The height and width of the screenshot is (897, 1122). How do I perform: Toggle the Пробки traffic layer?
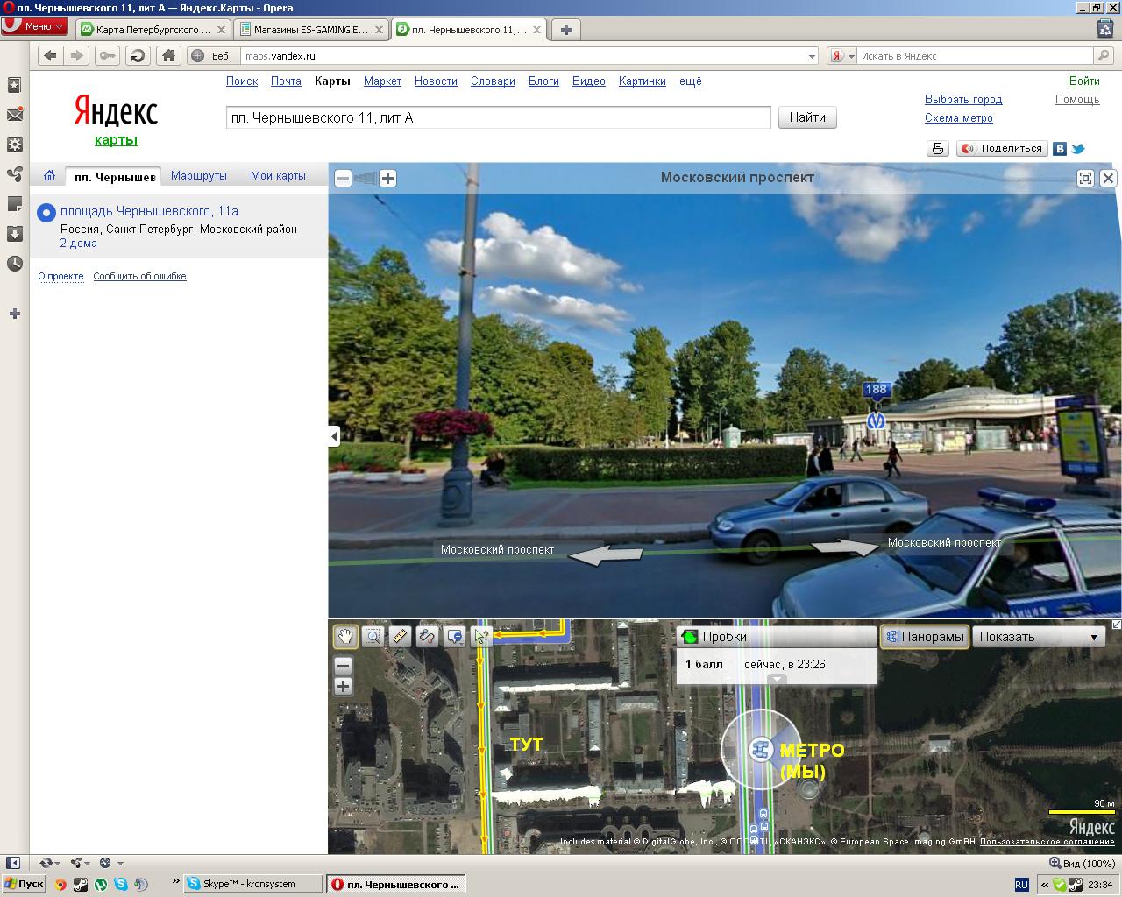coord(777,637)
